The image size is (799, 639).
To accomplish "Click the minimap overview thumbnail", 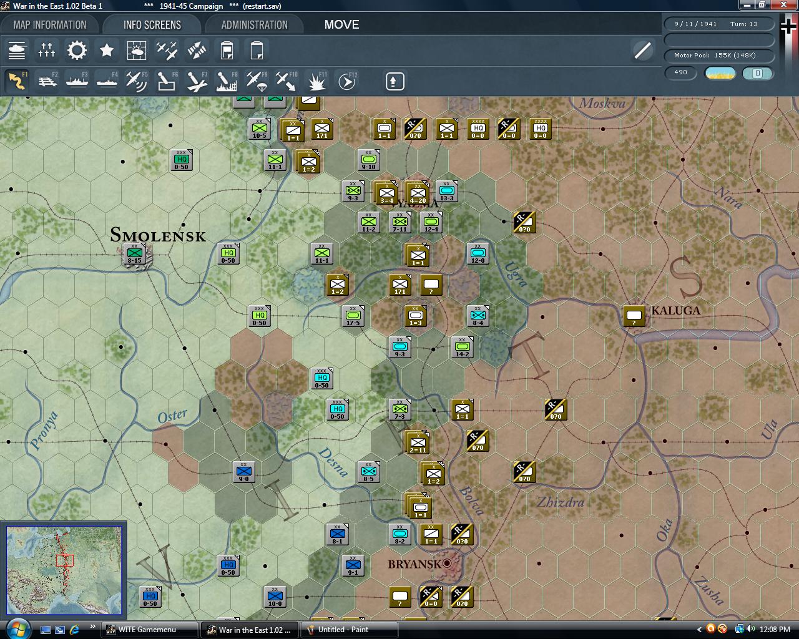I will (64, 570).
